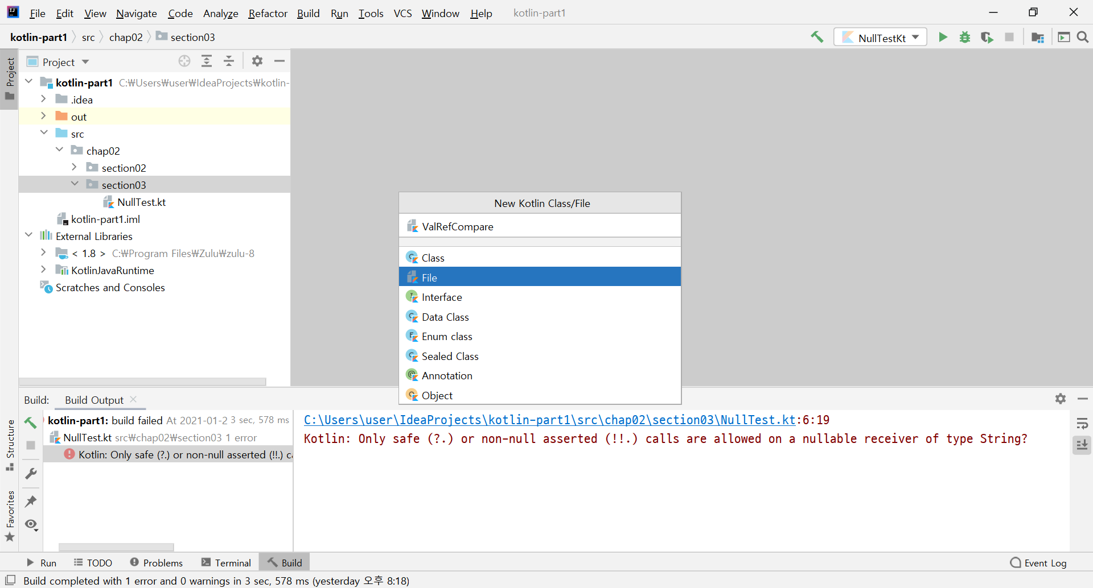Open the Tools menu
The image size is (1093, 588).
[x=371, y=13]
